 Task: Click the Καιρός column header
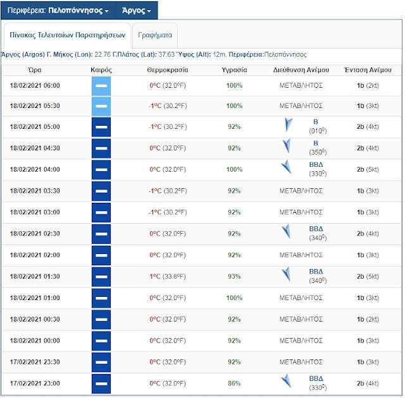pyautogui.click(x=101, y=70)
